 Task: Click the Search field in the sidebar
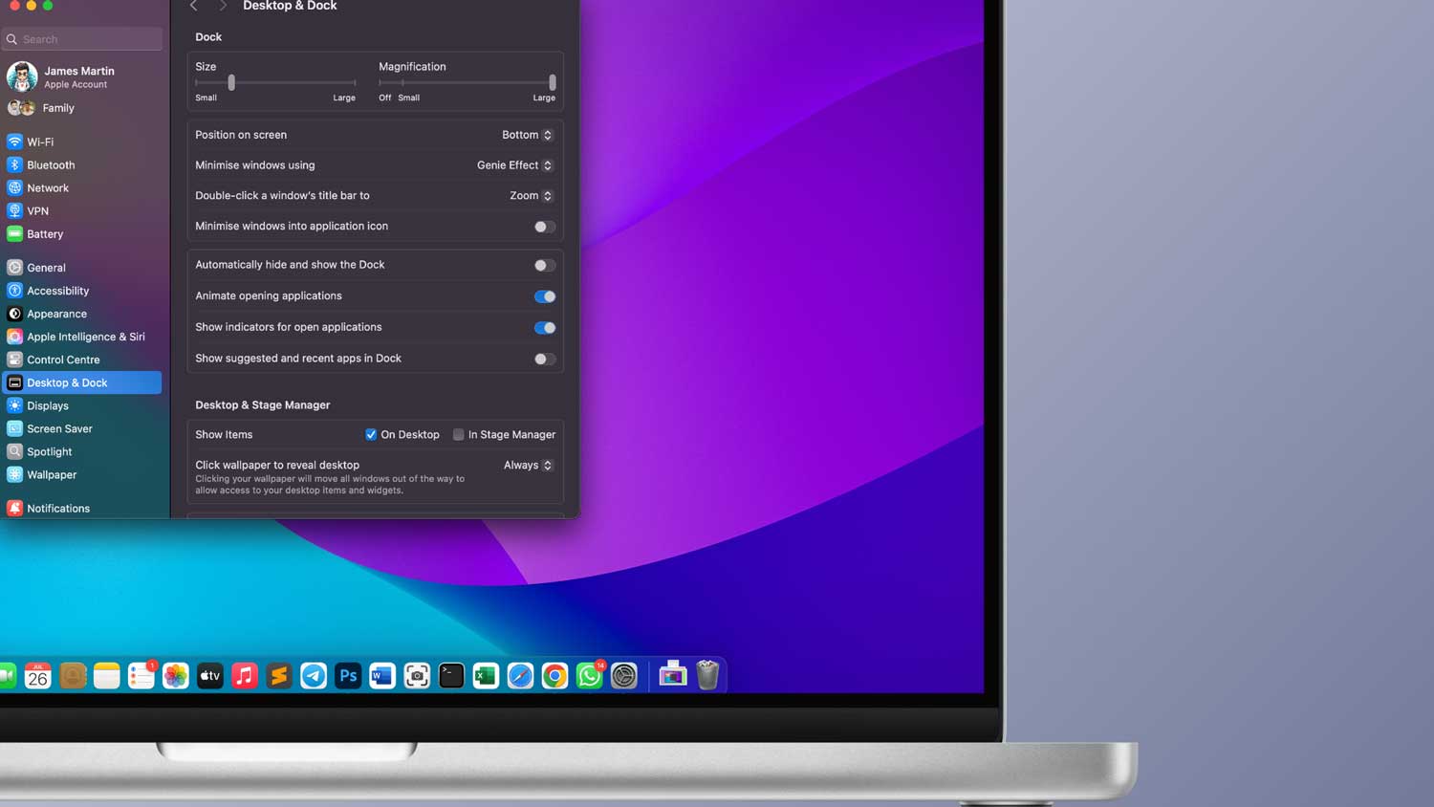[x=81, y=38]
